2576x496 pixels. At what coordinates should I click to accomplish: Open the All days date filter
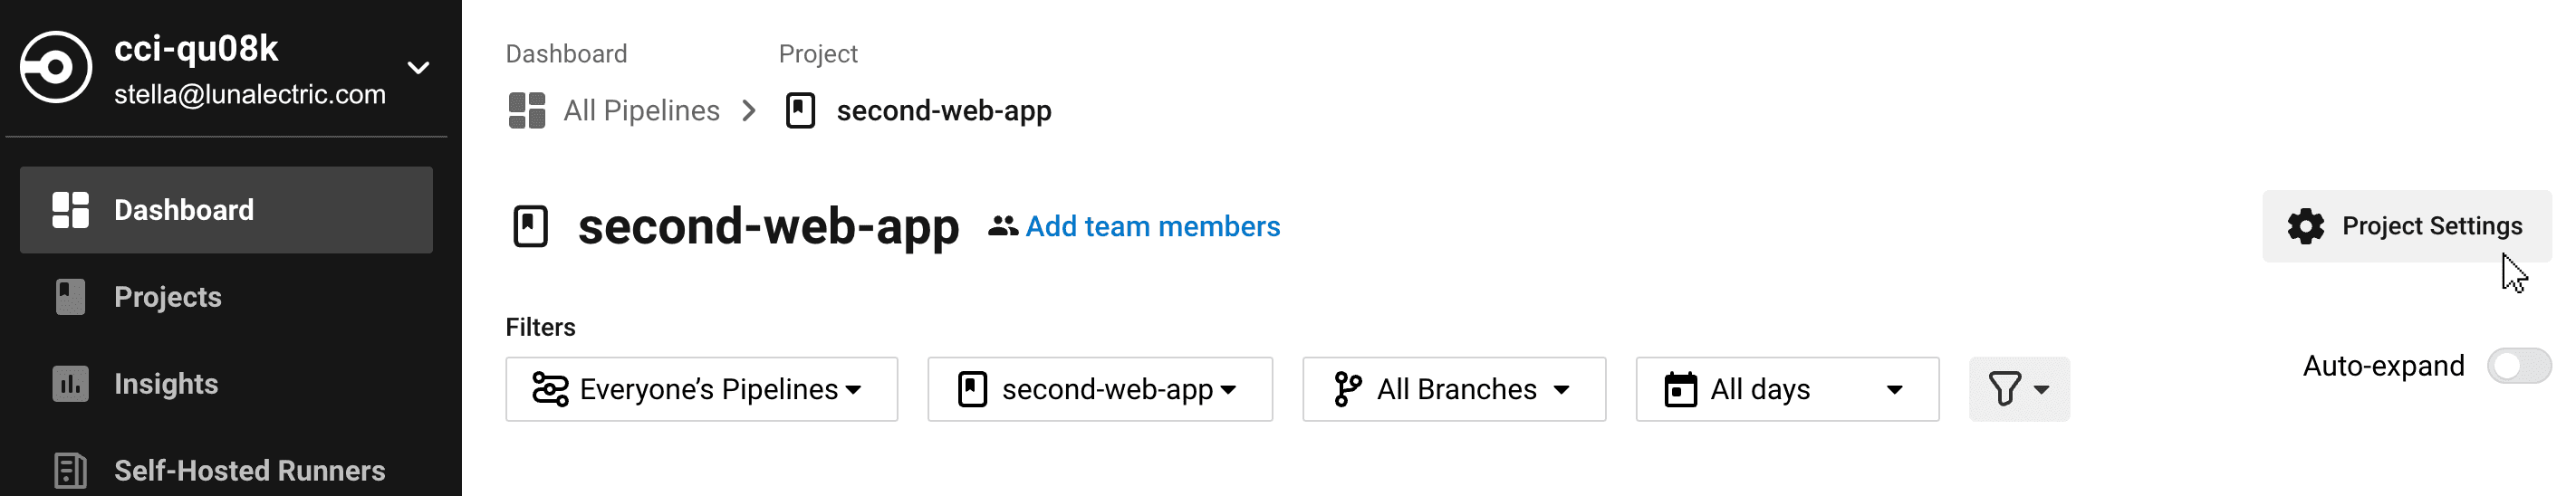click(1786, 389)
